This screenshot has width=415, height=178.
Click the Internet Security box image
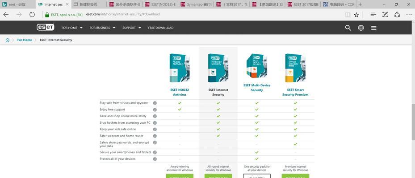coord(218,68)
